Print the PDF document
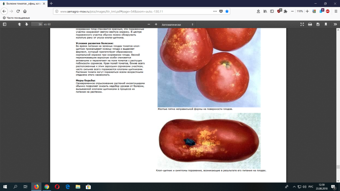This screenshot has width=340, height=191. (310, 24)
